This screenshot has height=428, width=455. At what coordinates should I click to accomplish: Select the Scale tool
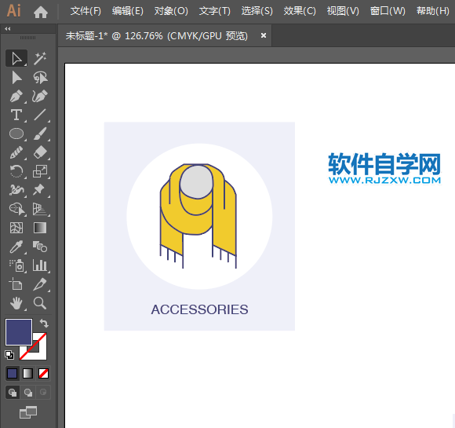(x=40, y=171)
